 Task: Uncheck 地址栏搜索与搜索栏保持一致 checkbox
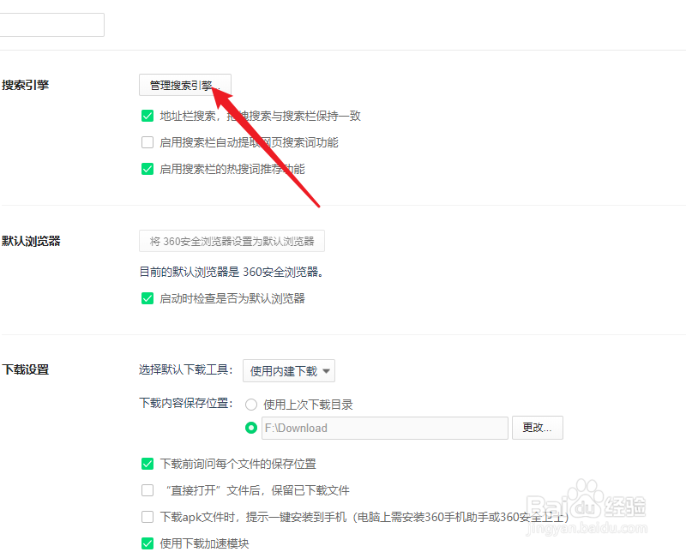click(x=147, y=116)
